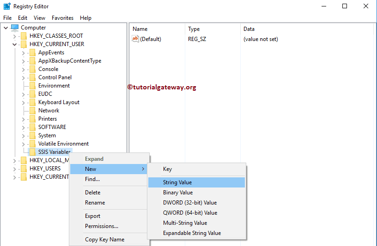Image resolution: width=377 pixels, height=246 pixels.
Task: Choose Binary Value in the submenu
Action: (196, 193)
